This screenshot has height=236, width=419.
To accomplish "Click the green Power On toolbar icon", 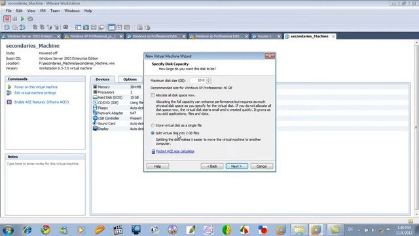I will coord(22,19).
